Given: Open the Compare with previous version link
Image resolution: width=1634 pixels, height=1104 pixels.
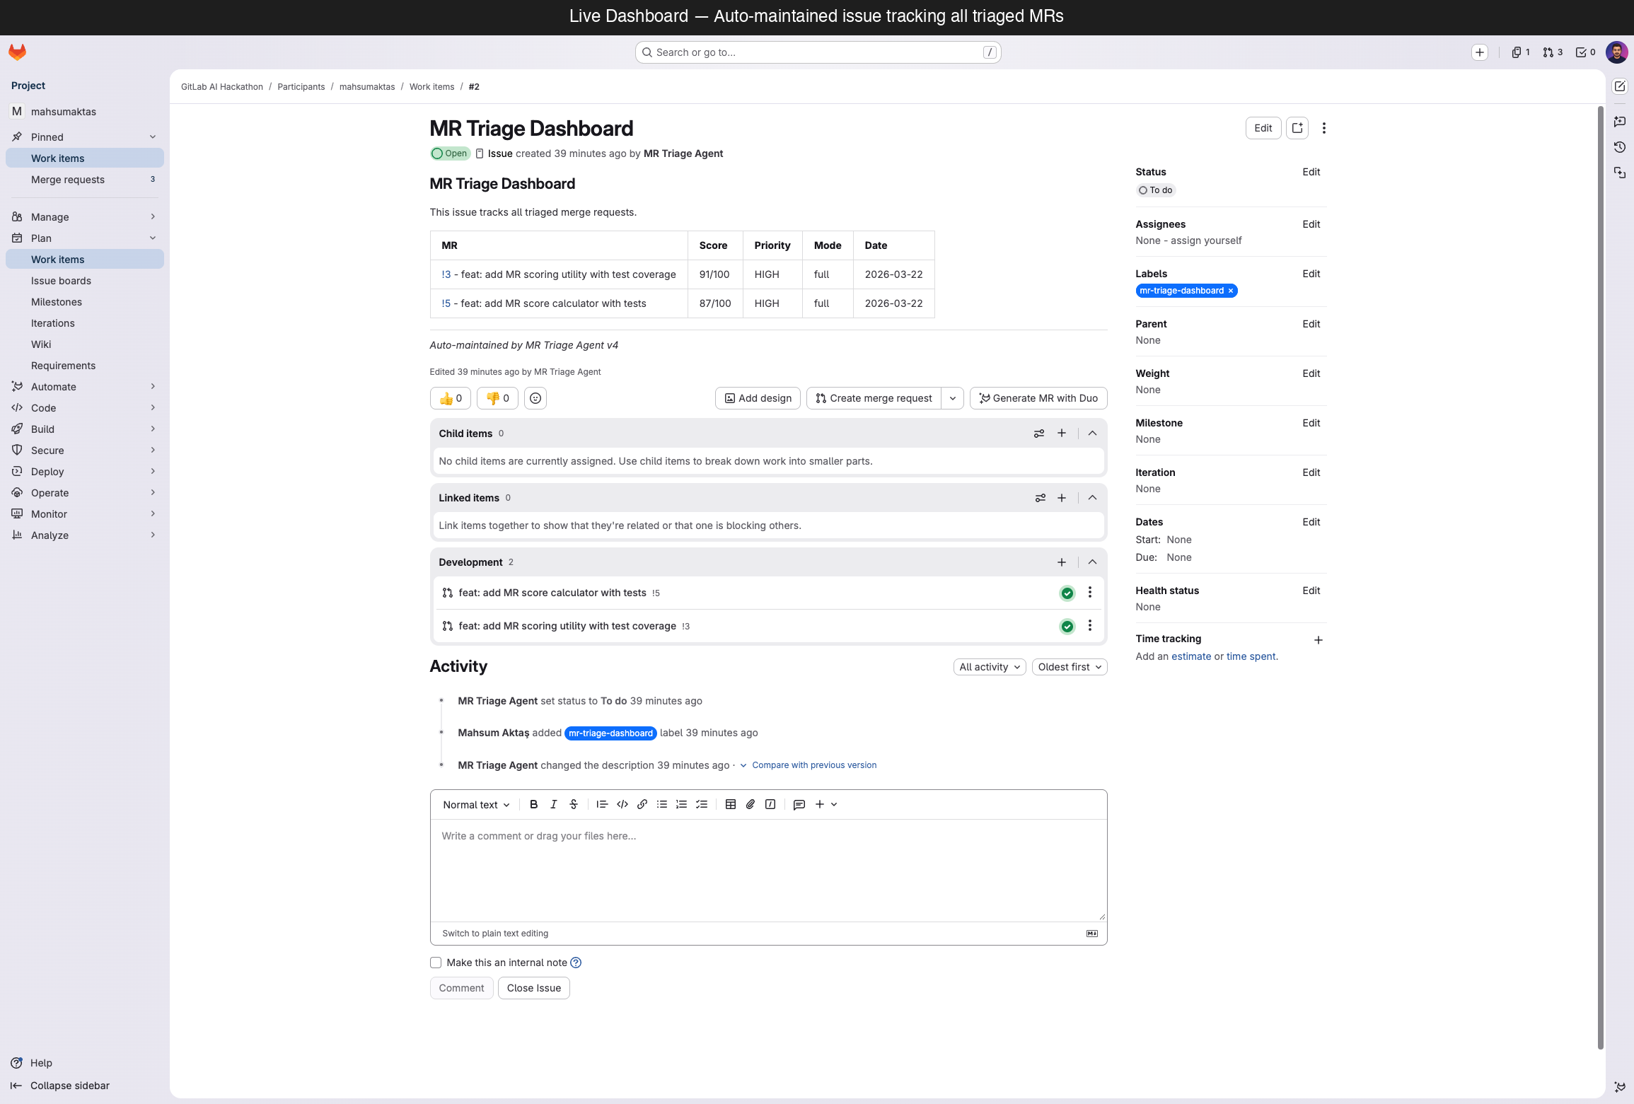Looking at the screenshot, I should pos(814,765).
